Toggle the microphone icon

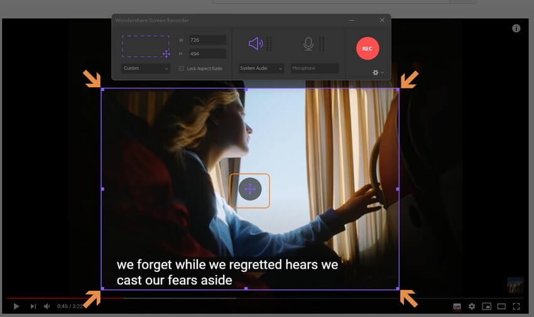point(308,44)
